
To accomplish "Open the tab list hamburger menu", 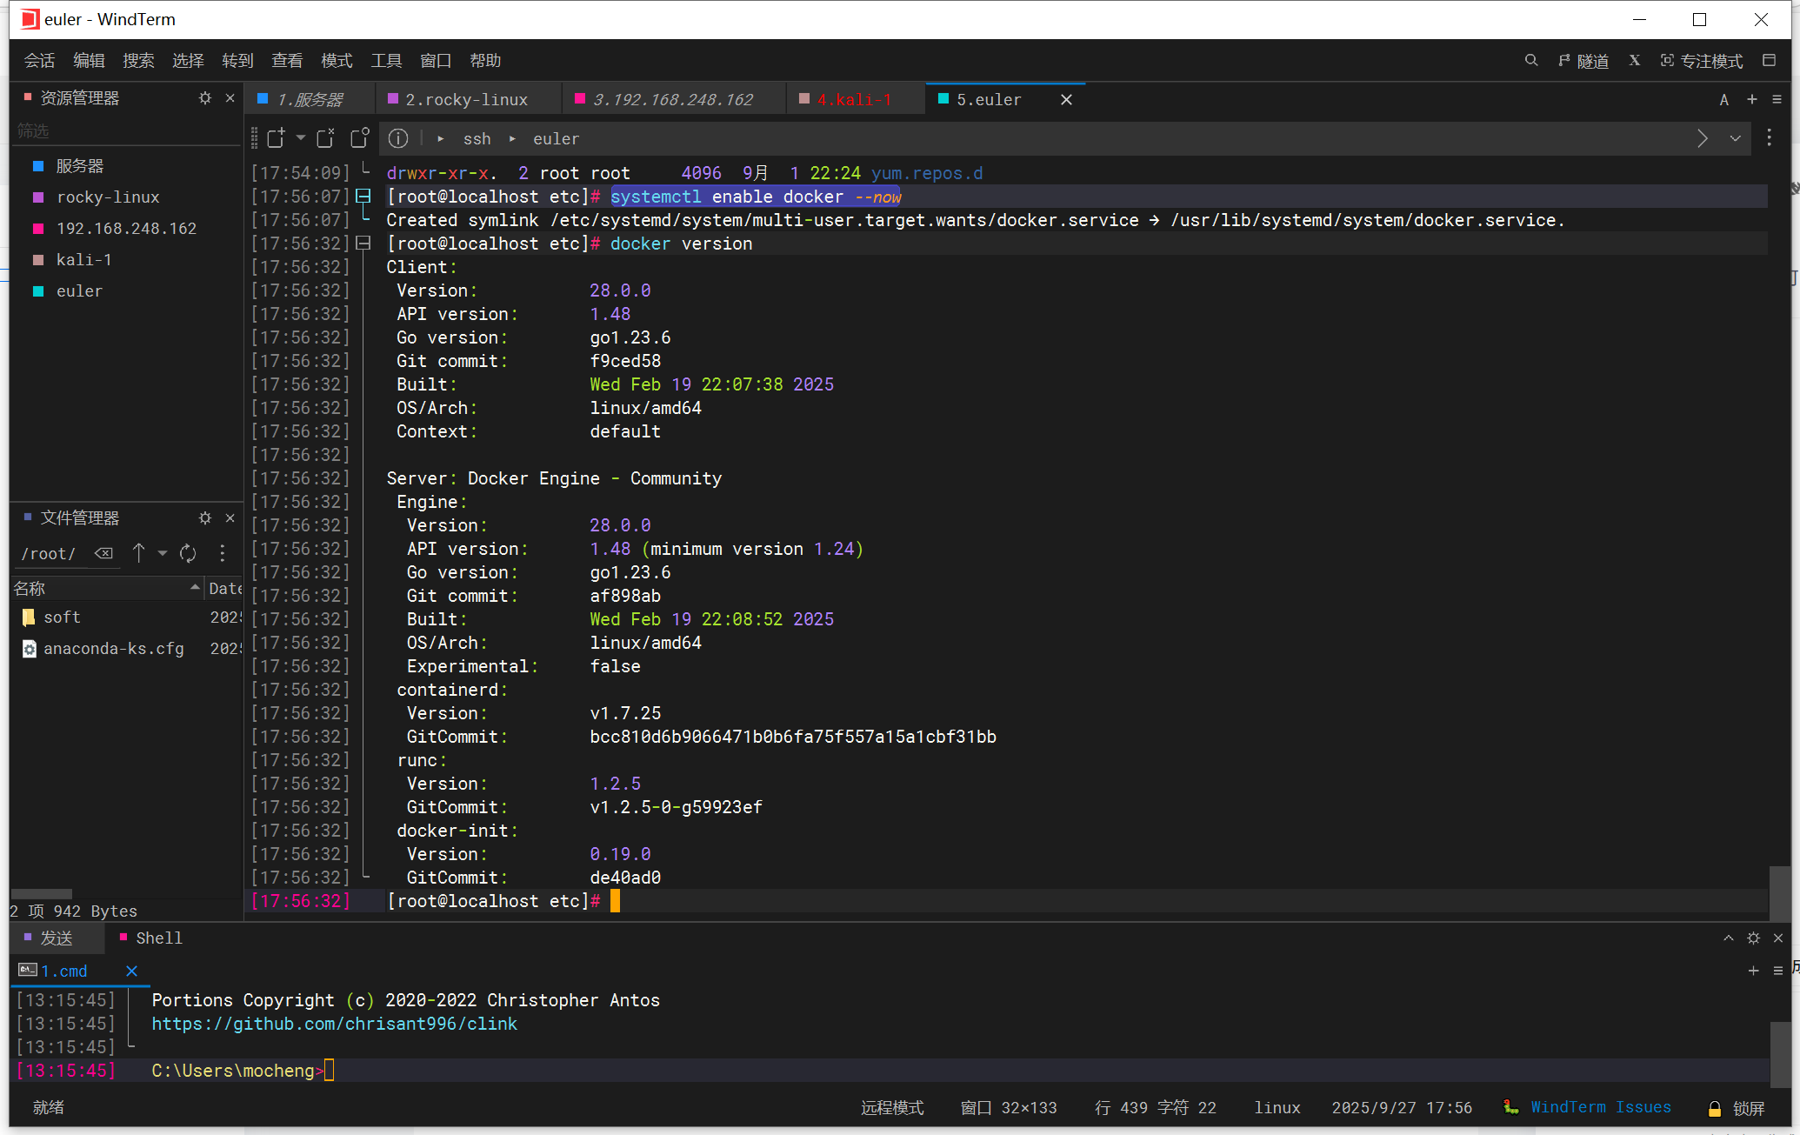I will pos(1777,99).
